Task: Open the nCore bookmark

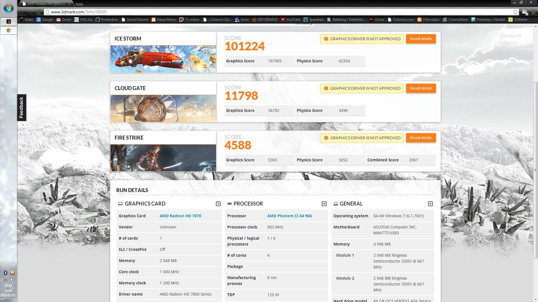Action: pyautogui.click(x=376, y=20)
